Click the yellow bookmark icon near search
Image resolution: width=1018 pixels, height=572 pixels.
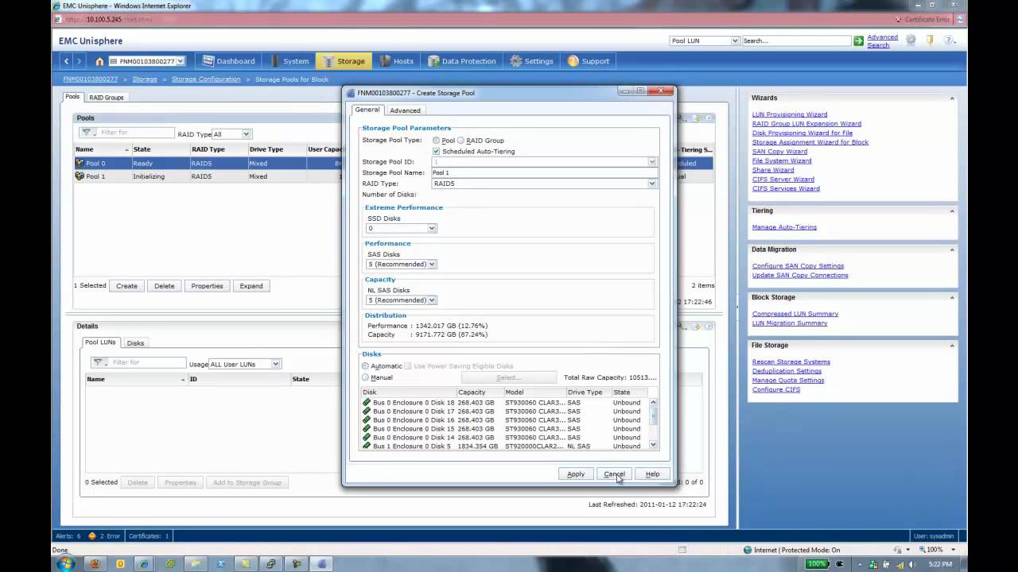[930, 40]
